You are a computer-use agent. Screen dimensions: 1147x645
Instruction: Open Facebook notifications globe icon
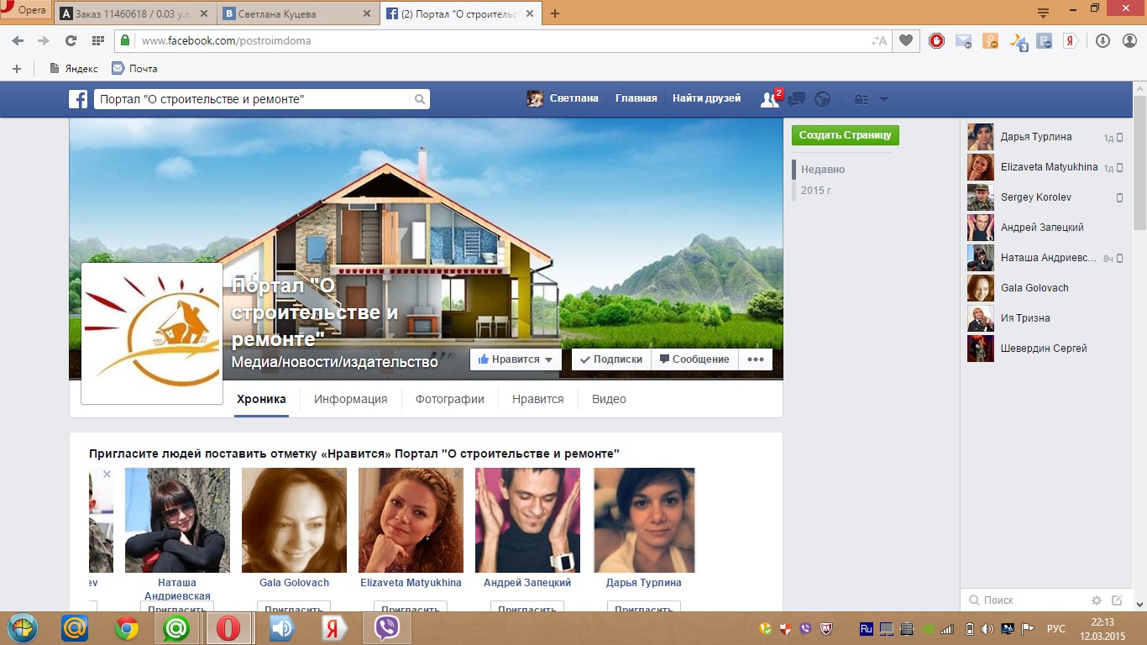click(822, 99)
